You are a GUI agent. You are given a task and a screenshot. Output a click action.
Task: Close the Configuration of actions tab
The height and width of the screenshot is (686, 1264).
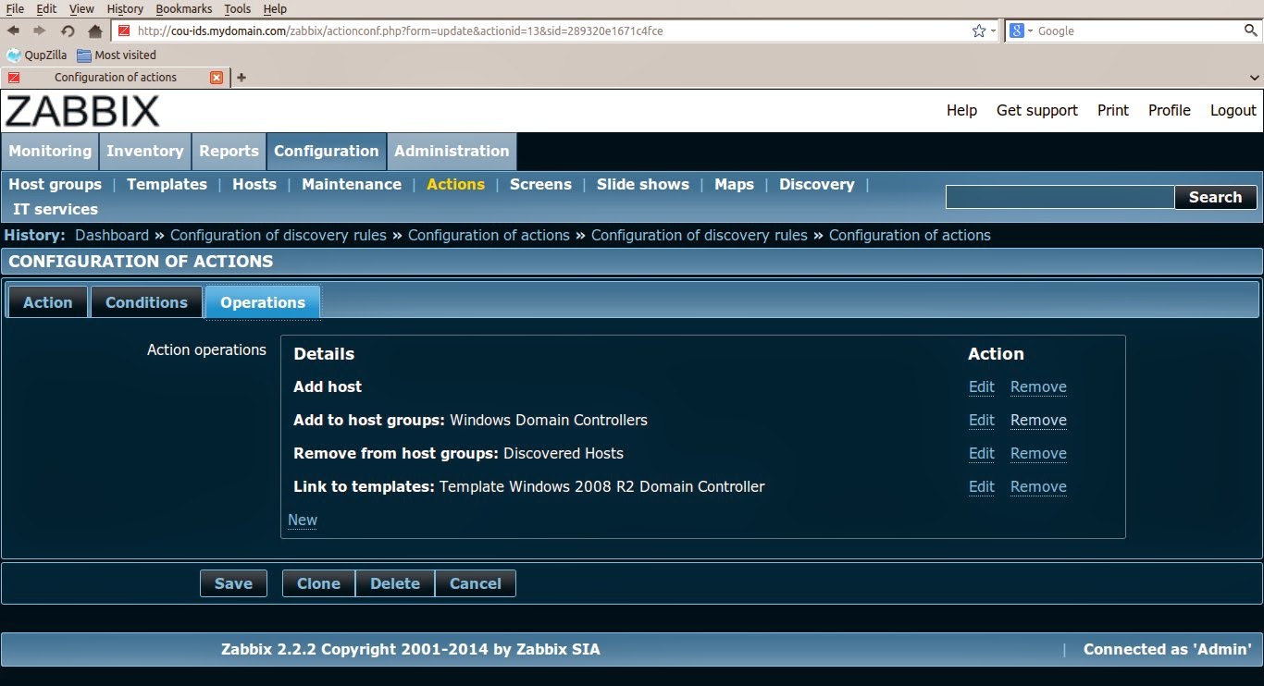[217, 78]
